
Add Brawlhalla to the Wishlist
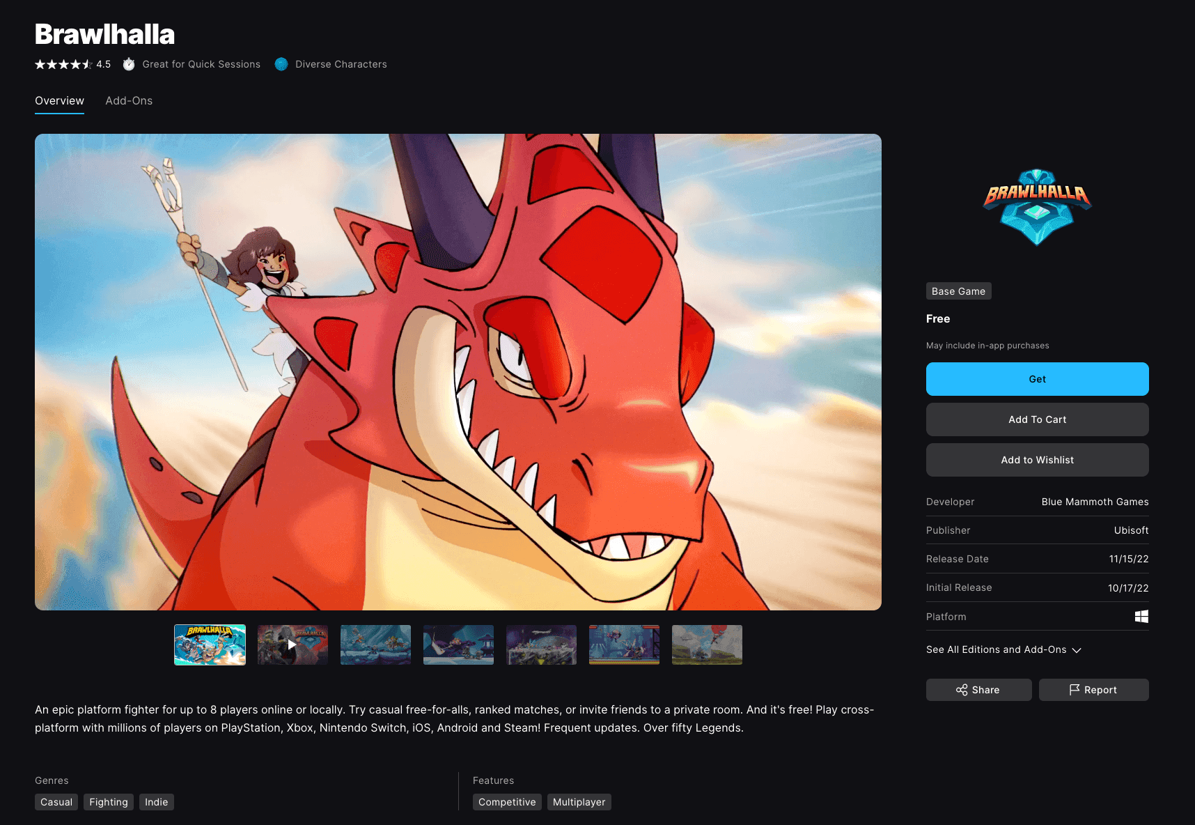click(1037, 460)
